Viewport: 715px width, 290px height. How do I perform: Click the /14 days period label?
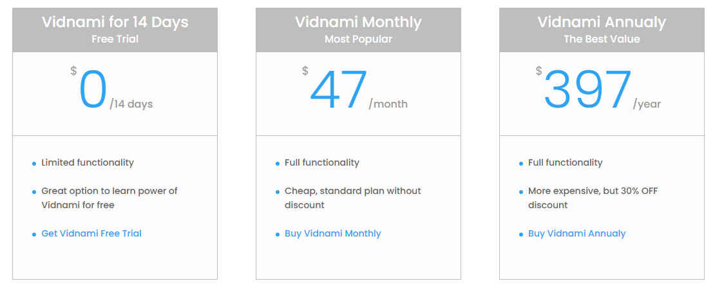click(x=131, y=104)
